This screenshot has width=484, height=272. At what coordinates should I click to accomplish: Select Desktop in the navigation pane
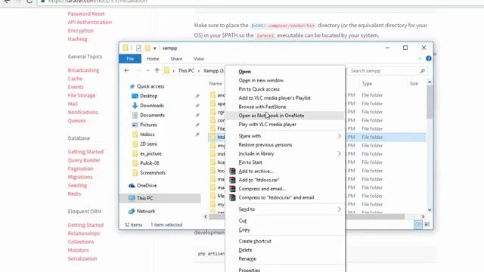click(x=149, y=96)
